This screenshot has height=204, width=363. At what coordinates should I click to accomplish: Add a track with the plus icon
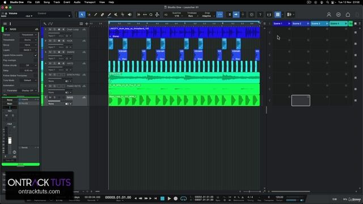pos(87,24)
